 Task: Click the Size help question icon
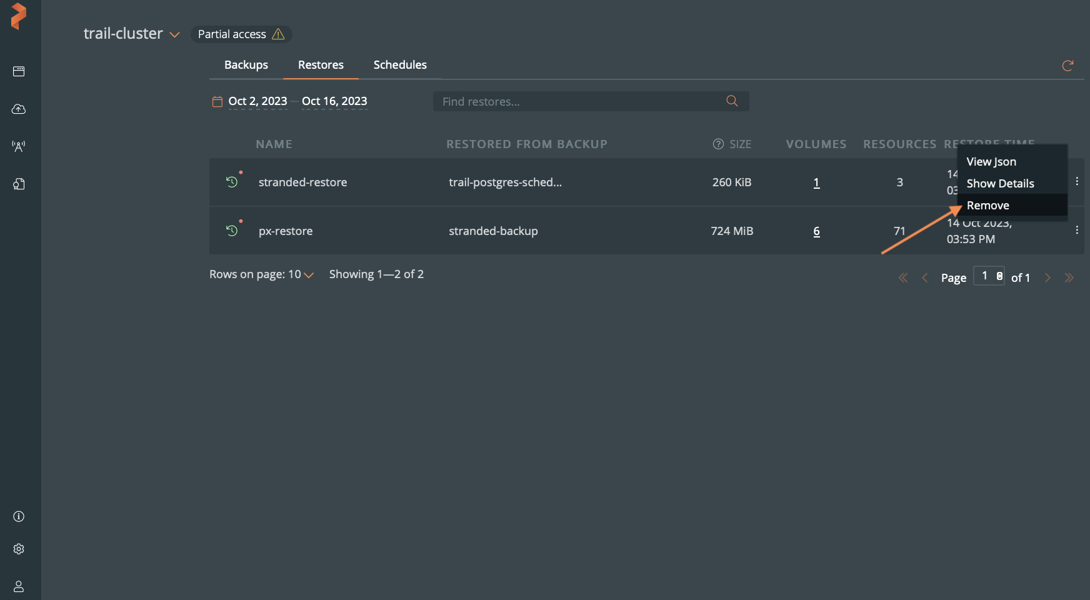click(718, 144)
